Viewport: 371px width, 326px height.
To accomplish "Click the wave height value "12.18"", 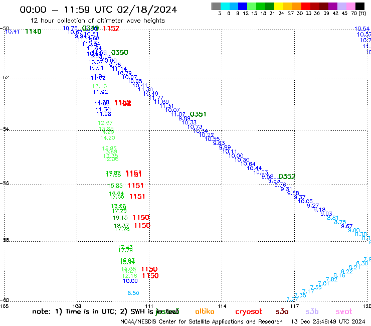I will click(130, 276).
